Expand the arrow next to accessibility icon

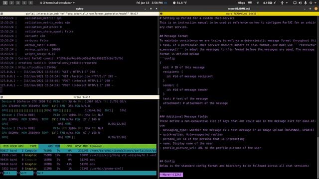click(287, 3)
